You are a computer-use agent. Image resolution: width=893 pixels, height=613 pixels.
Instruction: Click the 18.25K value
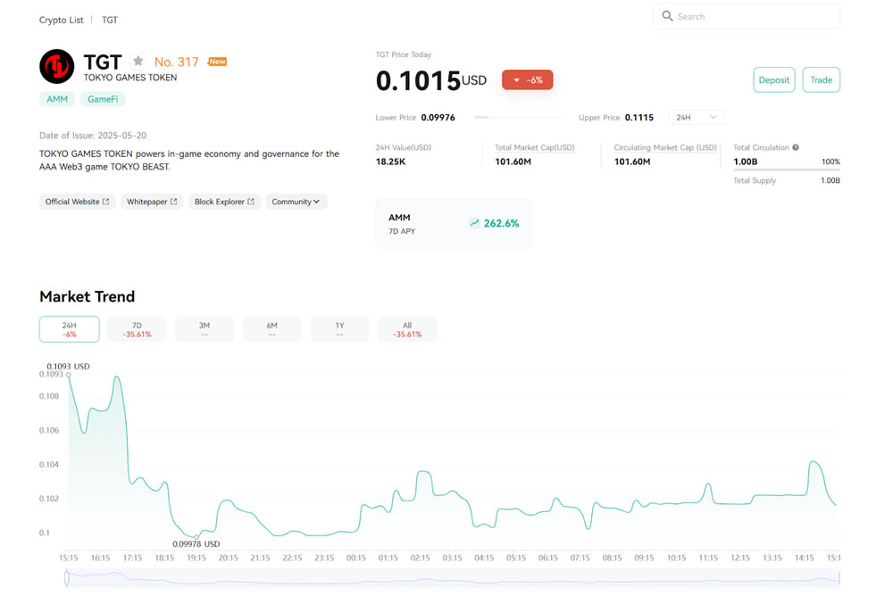[x=391, y=162]
